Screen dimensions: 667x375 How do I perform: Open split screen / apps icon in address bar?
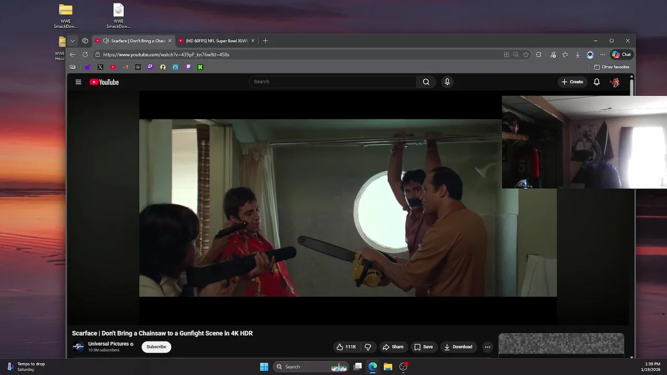click(x=506, y=54)
